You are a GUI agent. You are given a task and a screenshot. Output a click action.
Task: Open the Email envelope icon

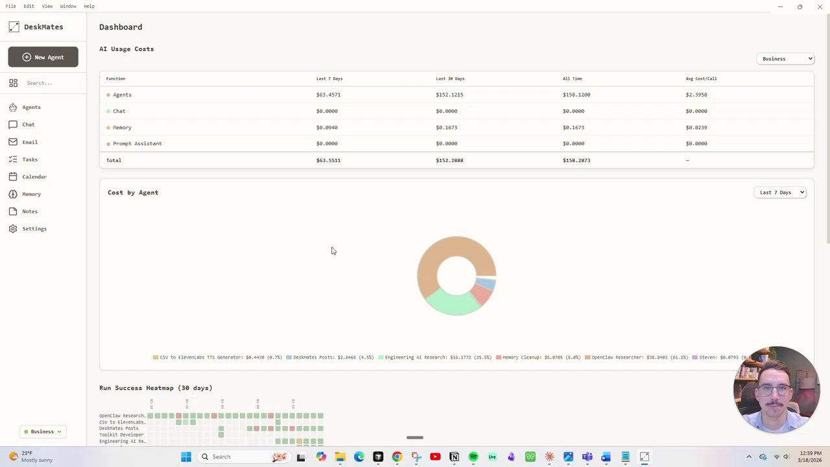pyautogui.click(x=13, y=142)
